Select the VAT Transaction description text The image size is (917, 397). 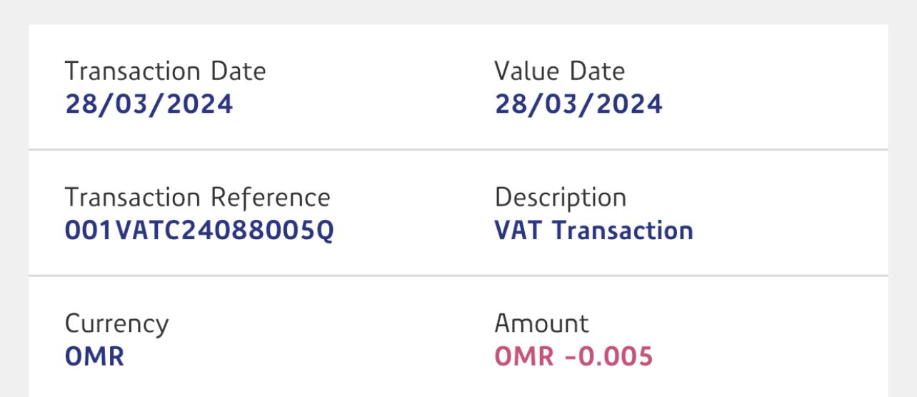click(x=593, y=231)
